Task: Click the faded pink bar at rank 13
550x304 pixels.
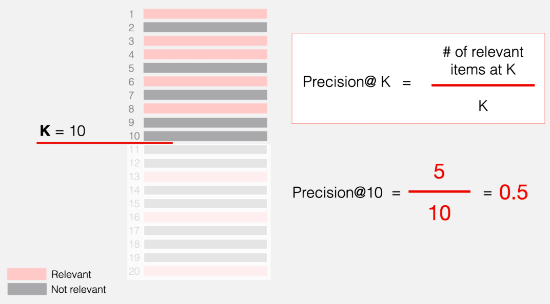Action: click(x=205, y=177)
